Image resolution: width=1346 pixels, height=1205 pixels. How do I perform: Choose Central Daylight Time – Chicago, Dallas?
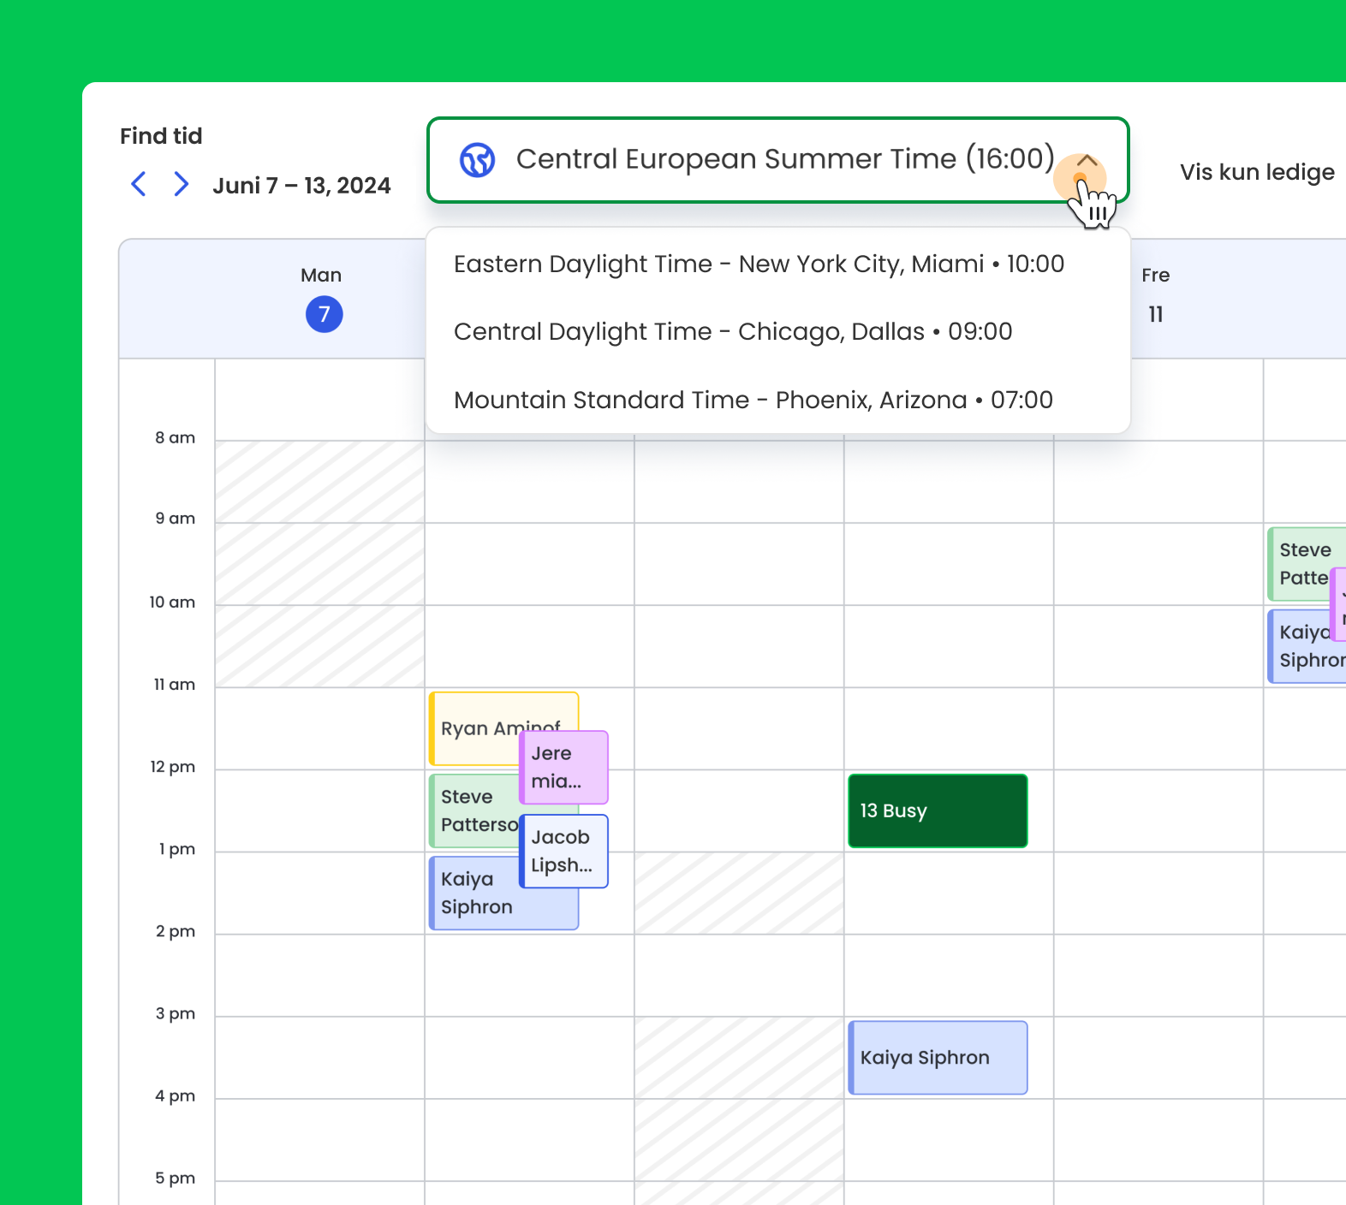[x=733, y=332]
